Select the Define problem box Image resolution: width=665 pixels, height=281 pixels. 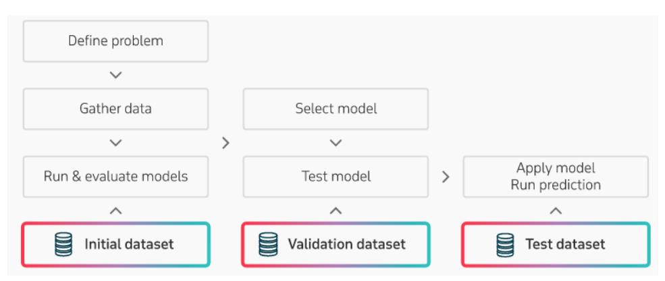115,41
